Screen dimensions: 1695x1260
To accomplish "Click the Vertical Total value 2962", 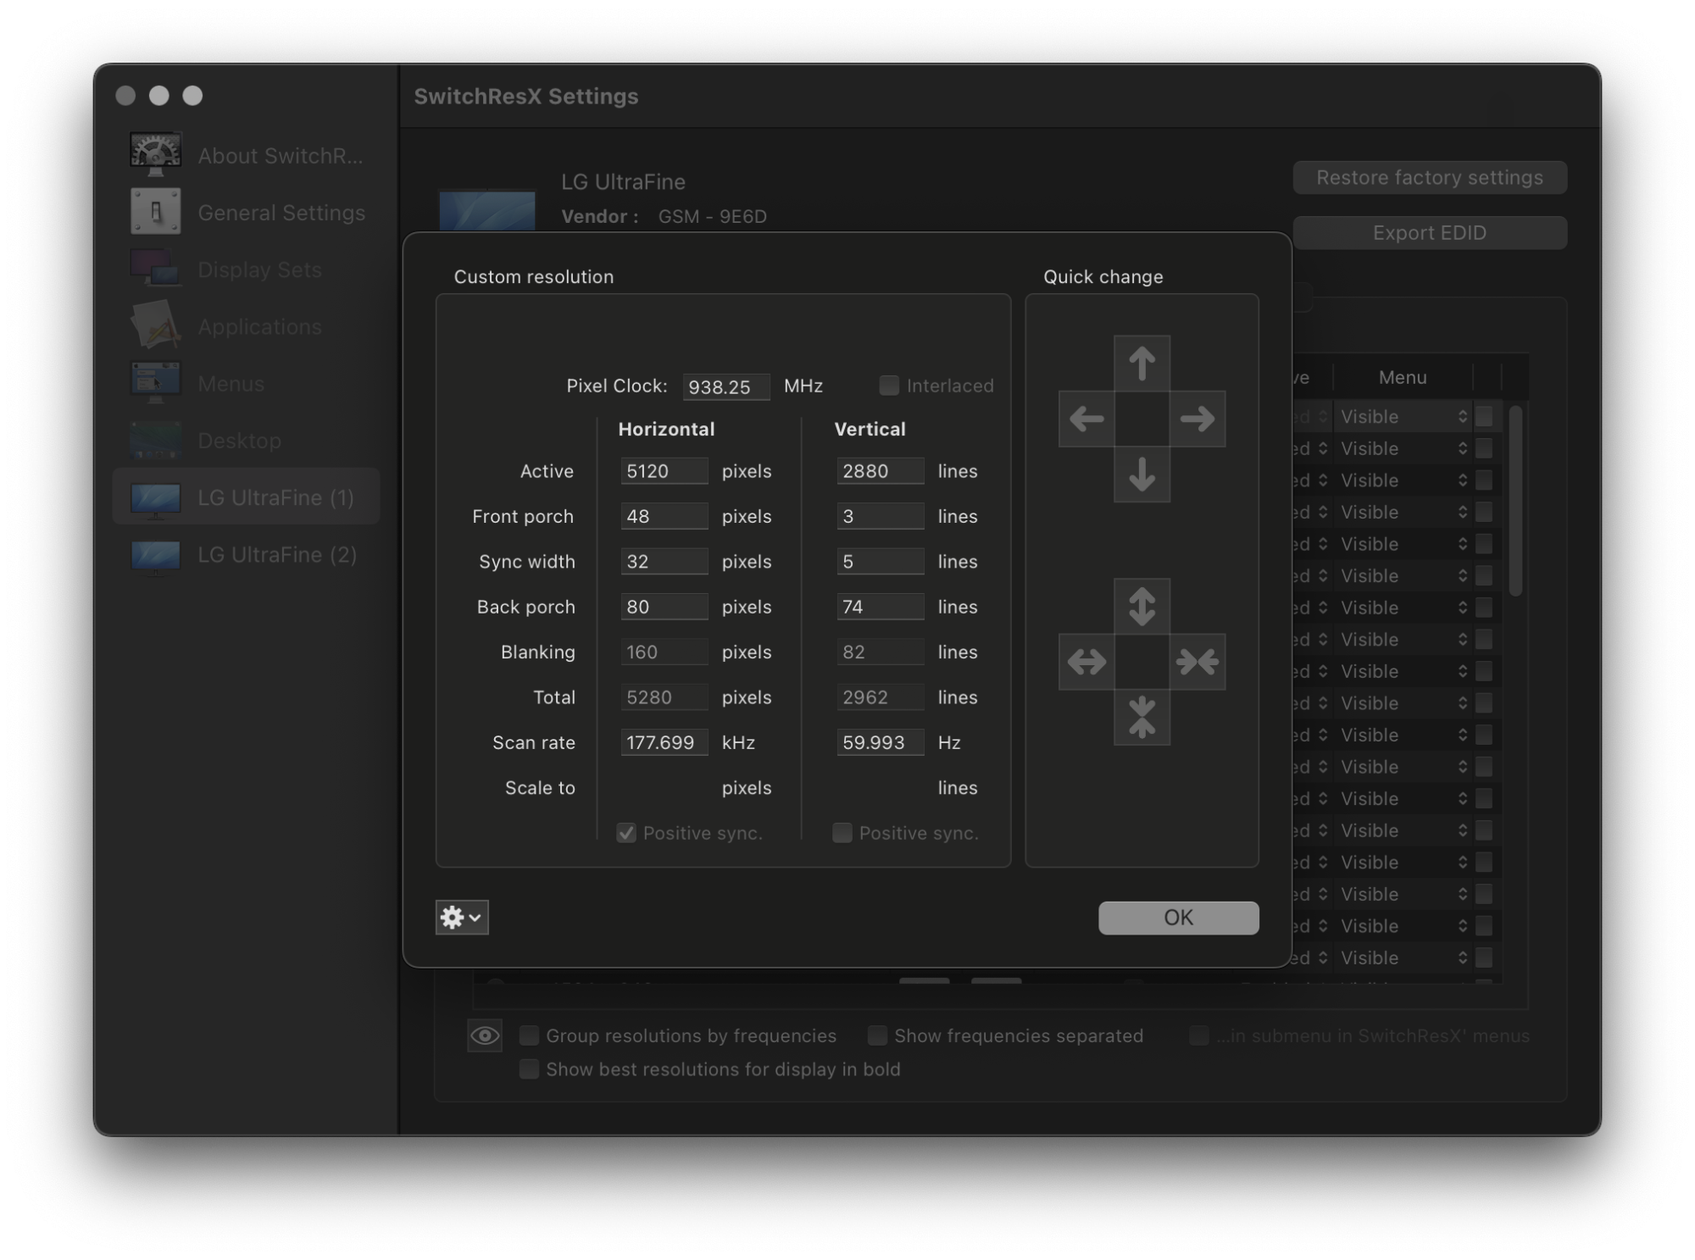I will click(x=881, y=697).
